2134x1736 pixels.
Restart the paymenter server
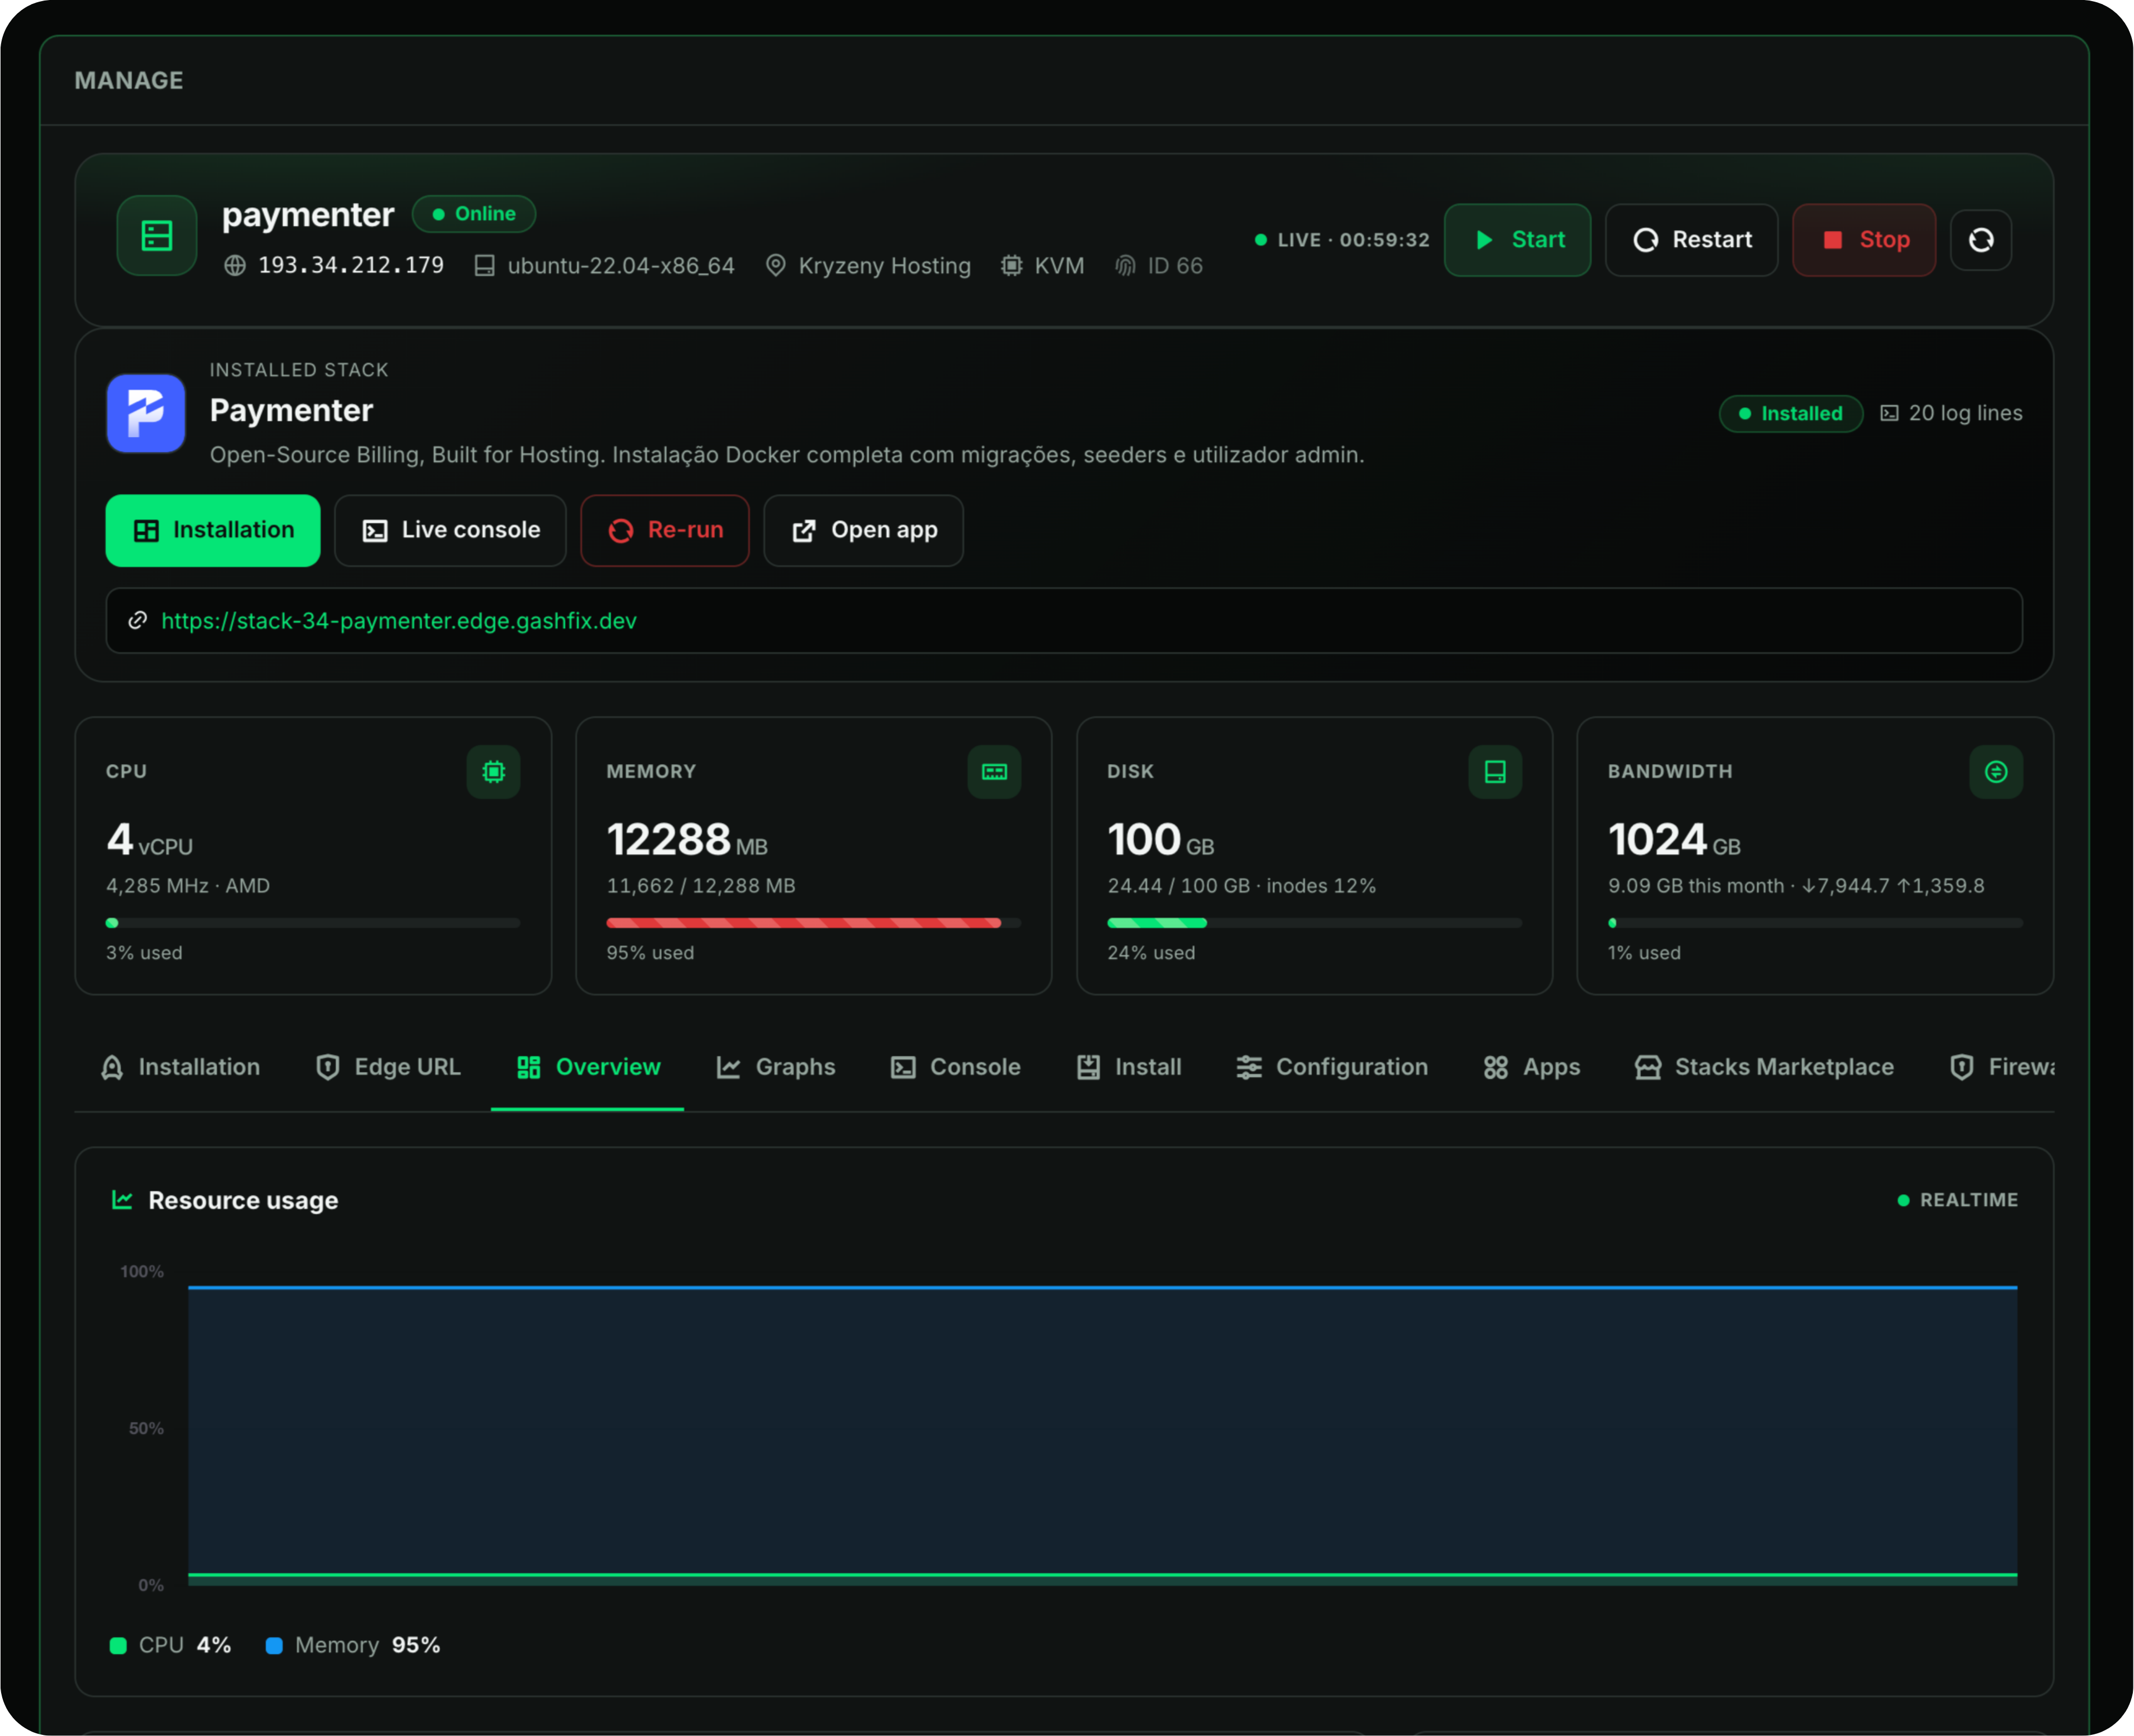click(1691, 240)
